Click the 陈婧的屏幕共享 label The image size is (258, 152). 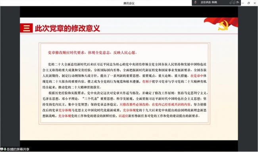click(18, 149)
